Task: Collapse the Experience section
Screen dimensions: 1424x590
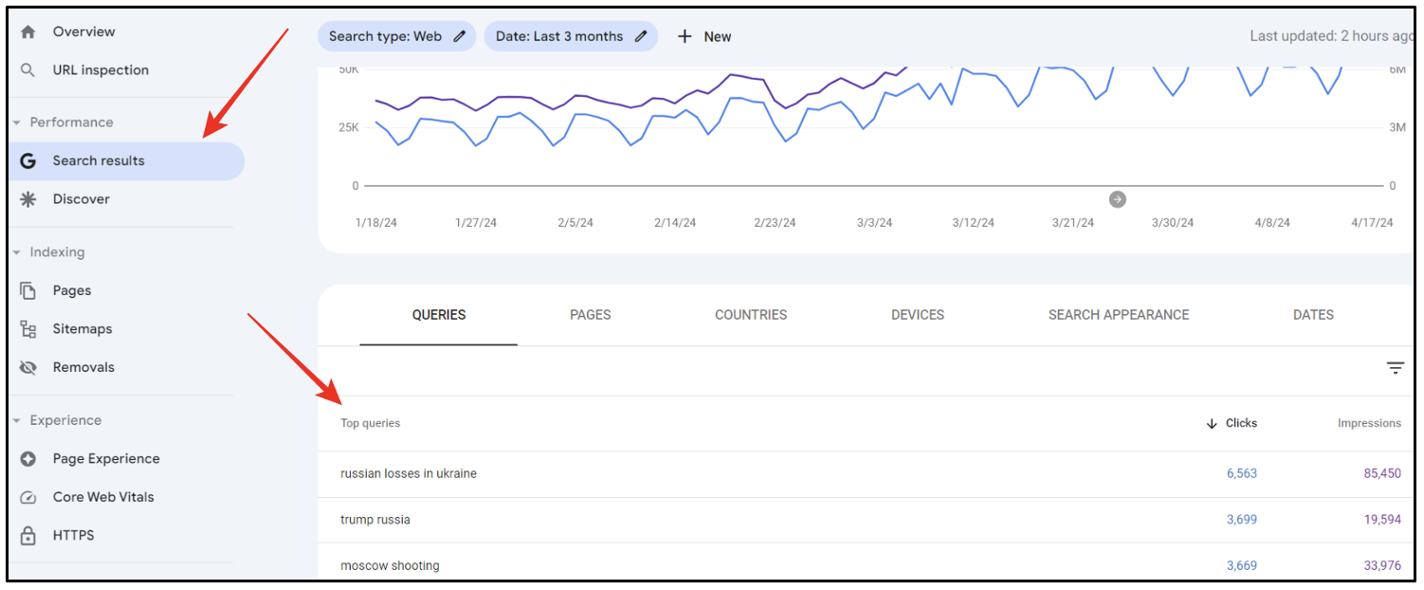Action: pos(17,420)
